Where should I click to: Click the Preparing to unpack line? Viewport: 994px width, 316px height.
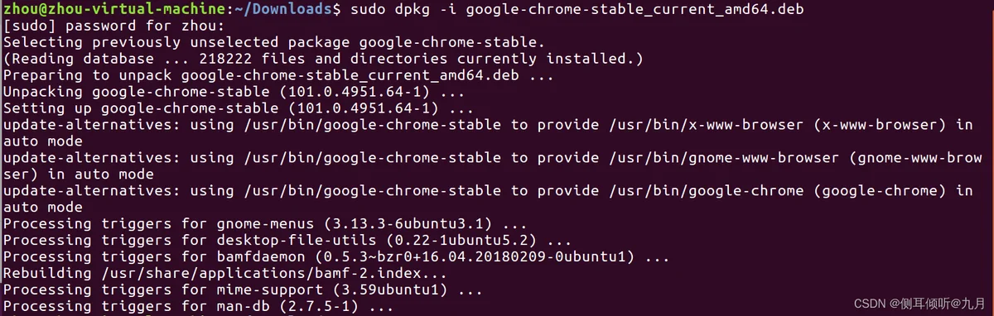click(x=278, y=75)
